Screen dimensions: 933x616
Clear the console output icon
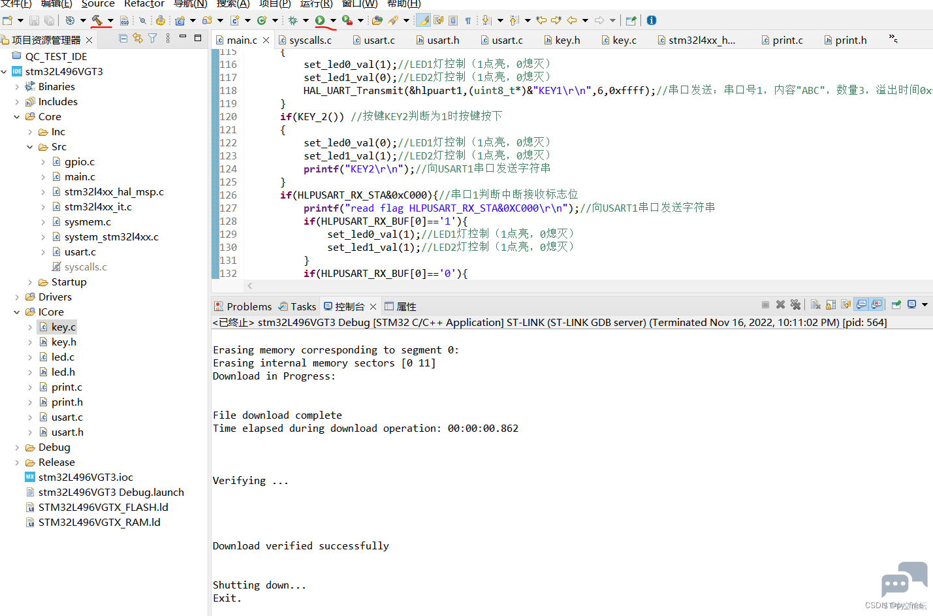point(815,304)
